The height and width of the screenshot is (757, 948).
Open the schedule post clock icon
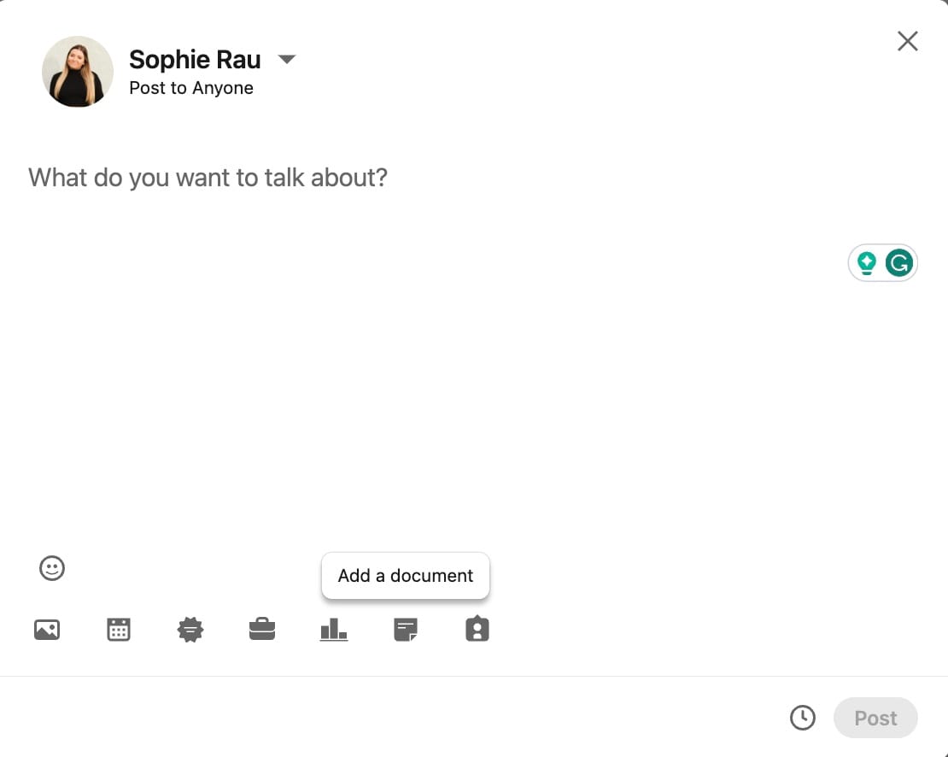click(803, 718)
